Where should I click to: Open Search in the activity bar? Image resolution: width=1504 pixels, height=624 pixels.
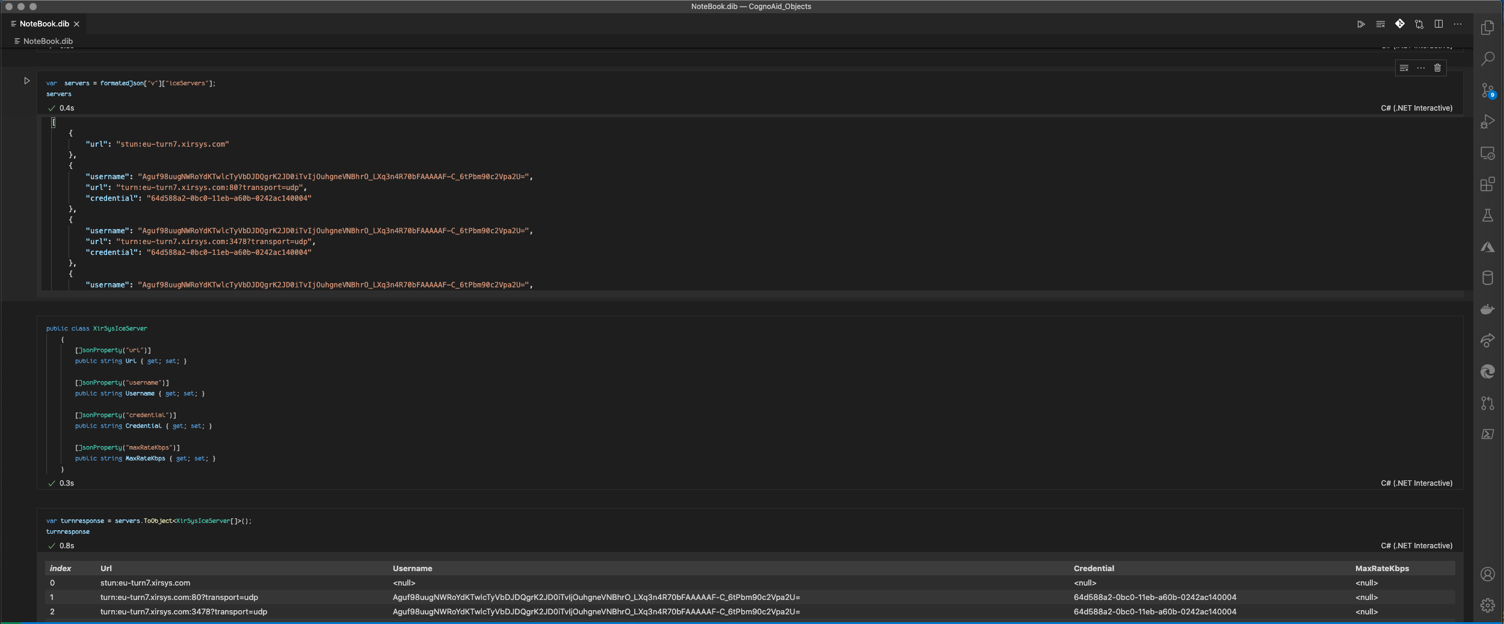(x=1488, y=58)
